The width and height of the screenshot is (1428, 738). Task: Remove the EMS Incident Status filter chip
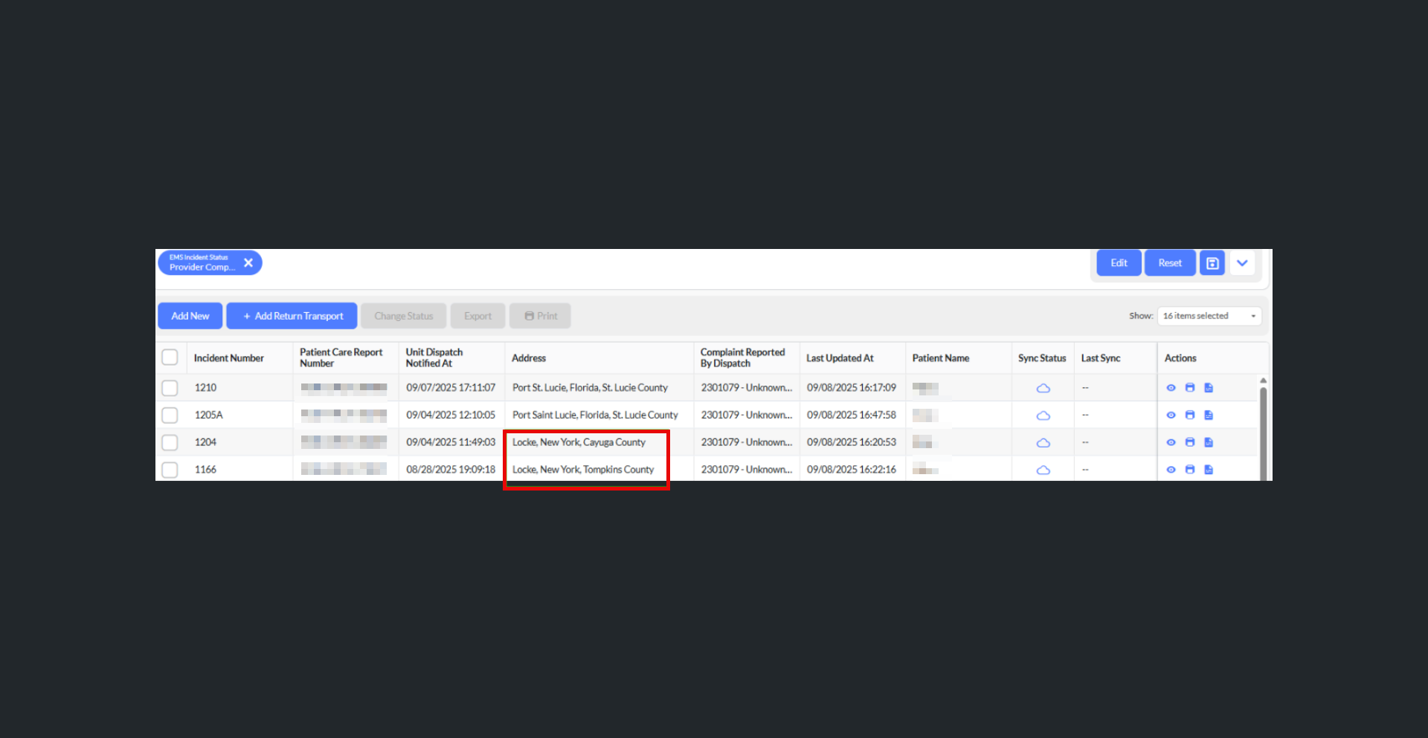pyautogui.click(x=248, y=263)
